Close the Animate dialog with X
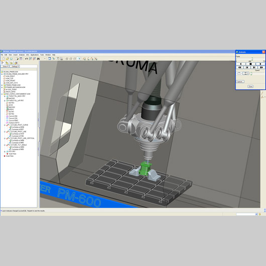 click(x=263, y=52)
